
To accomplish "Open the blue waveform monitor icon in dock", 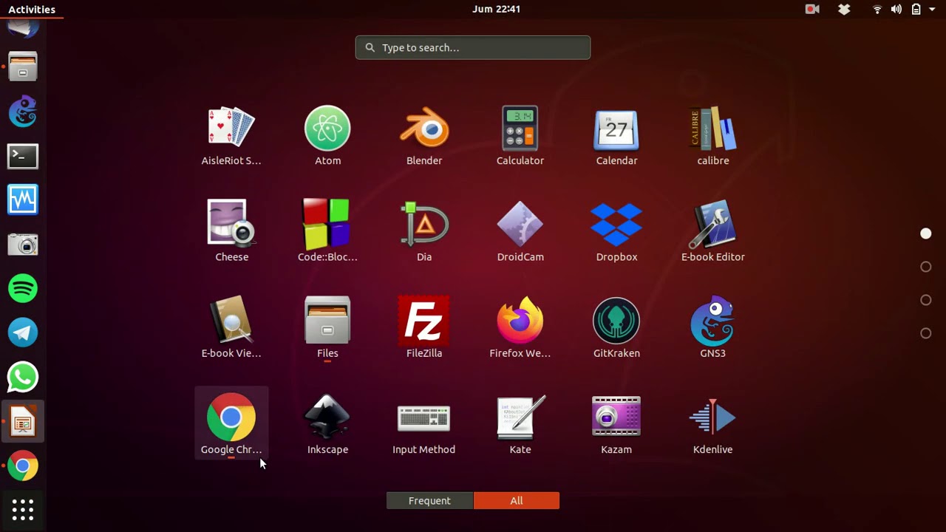I will coord(23,199).
